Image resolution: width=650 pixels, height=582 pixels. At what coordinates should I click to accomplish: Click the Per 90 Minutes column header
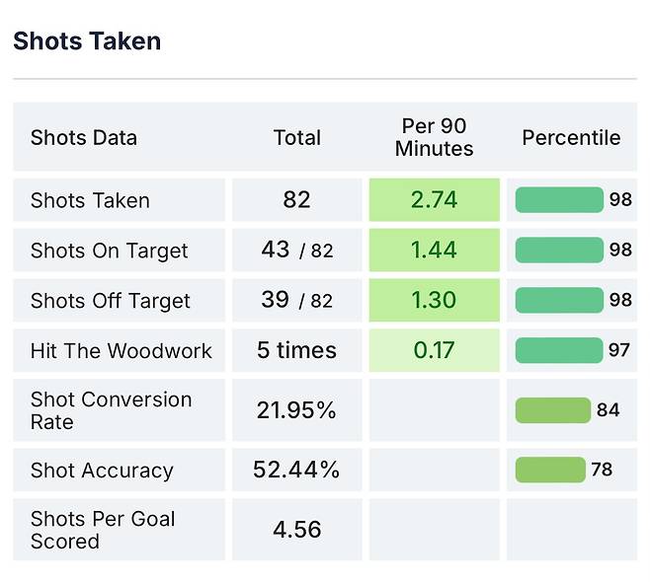[x=434, y=137]
